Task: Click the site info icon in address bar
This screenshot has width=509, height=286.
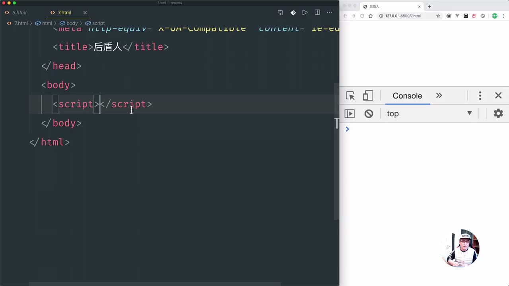Action: click(381, 16)
